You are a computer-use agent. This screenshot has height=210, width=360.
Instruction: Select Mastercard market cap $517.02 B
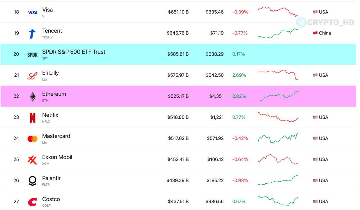click(178, 138)
